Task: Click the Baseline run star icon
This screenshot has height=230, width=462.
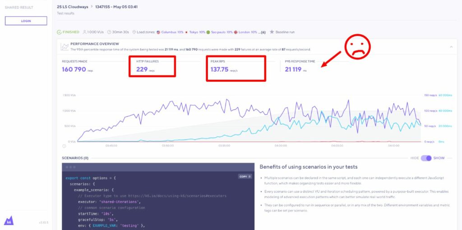Action: pos(272,32)
